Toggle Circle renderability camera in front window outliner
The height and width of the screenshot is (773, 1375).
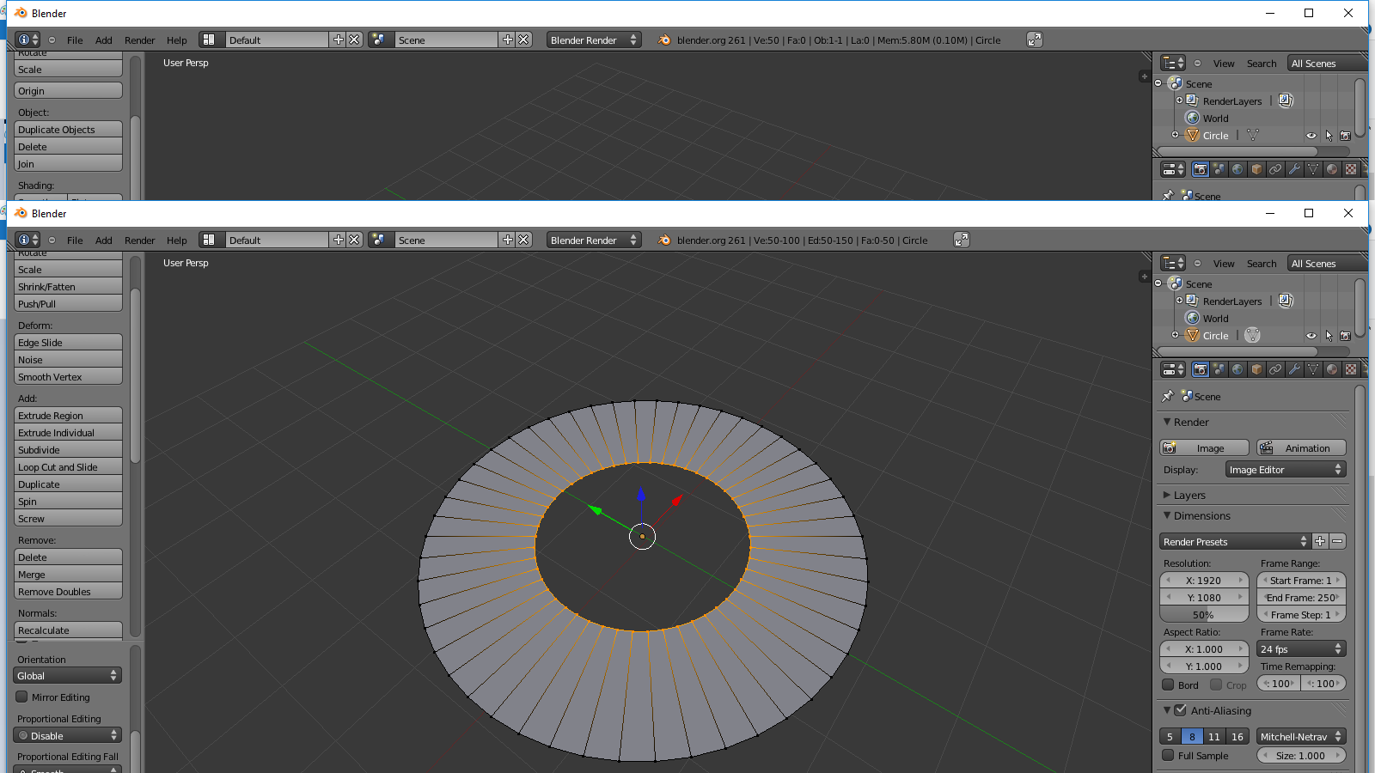point(1346,336)
